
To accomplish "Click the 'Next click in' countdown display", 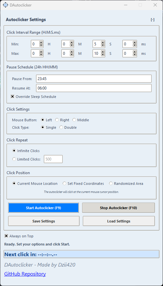I will point(81,254).
